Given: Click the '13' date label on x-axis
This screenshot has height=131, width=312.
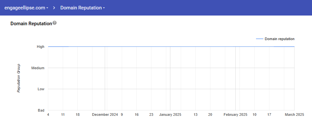Looking at the screenshot, I should (195, 115).
